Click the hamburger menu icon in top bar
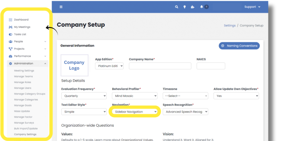The width and height of the screenshot is (282, 141). click(61, 7)
